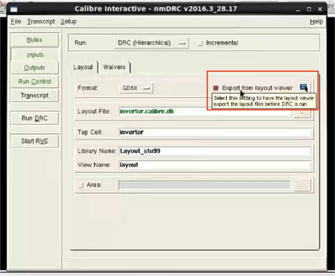The width and height of the screenshot is (335, 276).
Task: Click the Start RVE button
Action: pos(35,141)
